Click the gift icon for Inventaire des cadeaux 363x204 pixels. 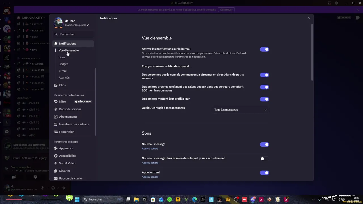coord(56,124)
